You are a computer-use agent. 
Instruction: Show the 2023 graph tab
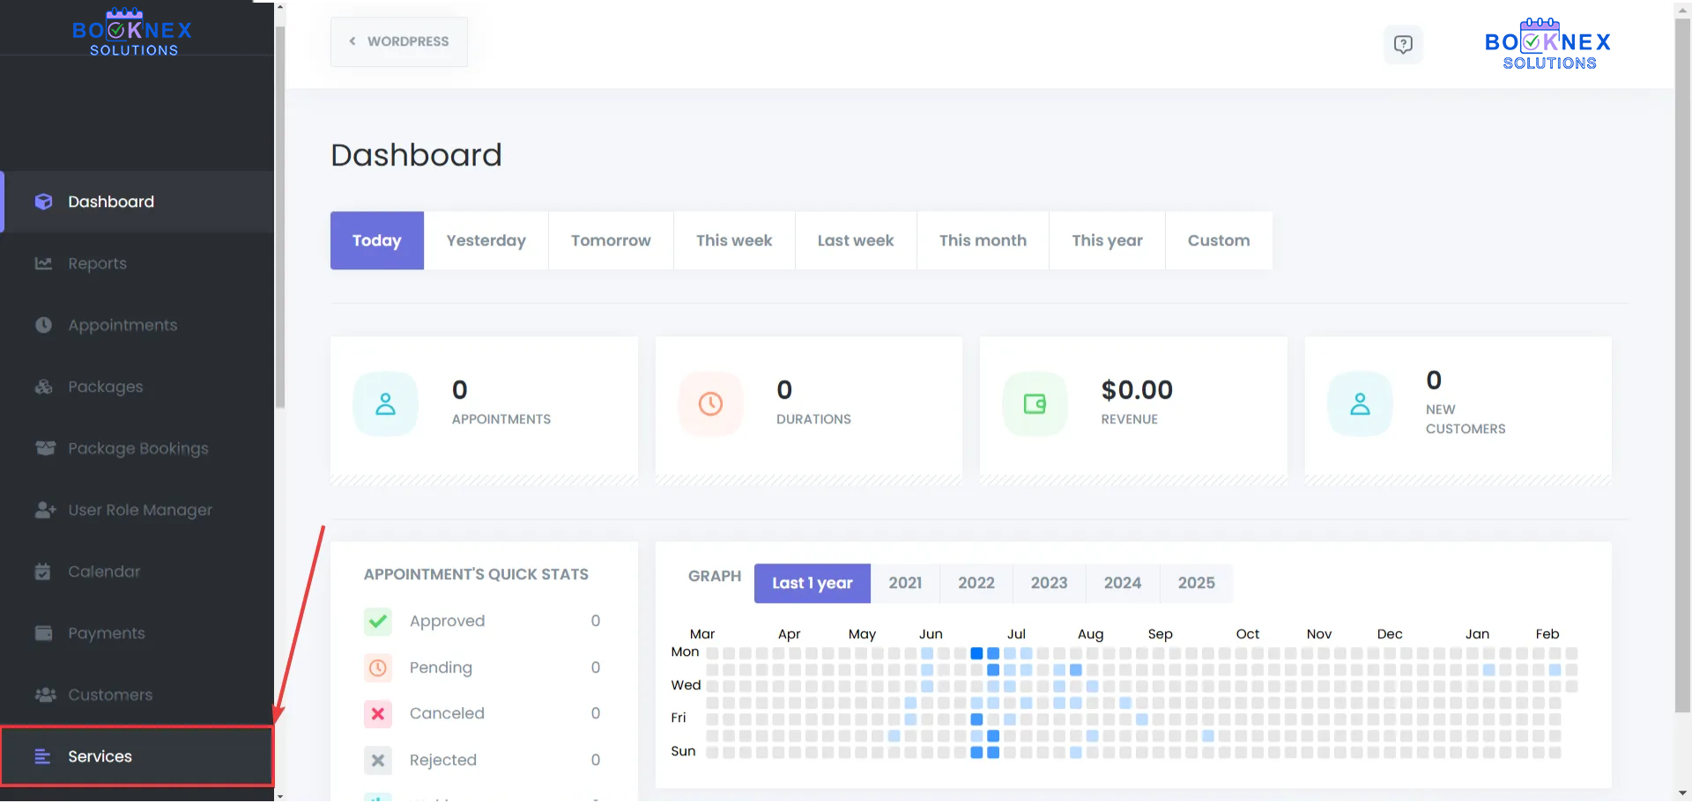[1049, 583]
